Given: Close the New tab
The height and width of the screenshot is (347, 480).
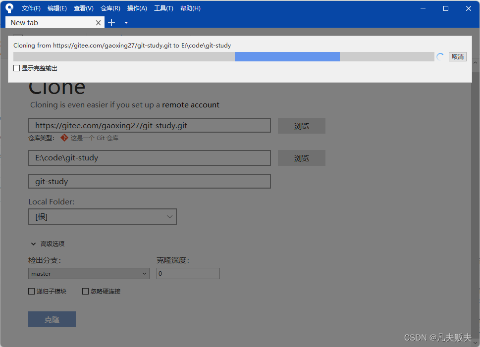Looking at the screenshot, I should coord(98,23).
